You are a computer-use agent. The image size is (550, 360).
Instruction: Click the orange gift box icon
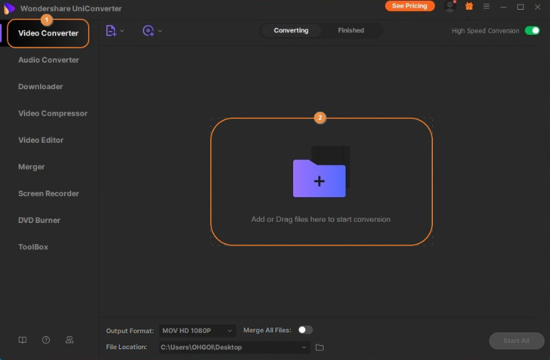tap(469, 6)
